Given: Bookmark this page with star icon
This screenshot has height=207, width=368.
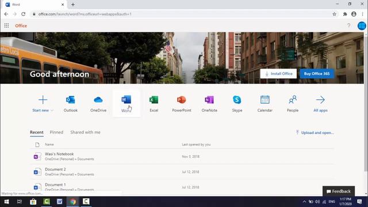Looking at the screenshot, I should [x=334, y=14].
